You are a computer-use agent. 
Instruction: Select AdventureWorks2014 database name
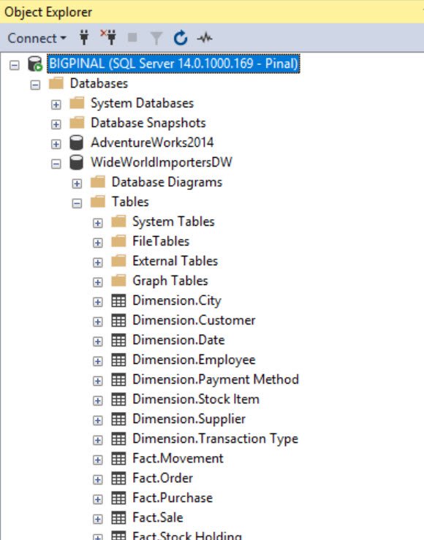pyautogui.click(x=152, y=142)
